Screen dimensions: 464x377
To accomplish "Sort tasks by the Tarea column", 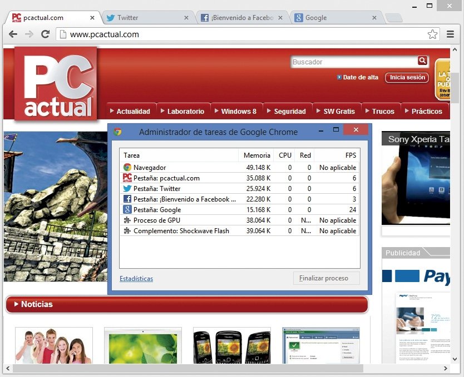I will tap(179, 155).
